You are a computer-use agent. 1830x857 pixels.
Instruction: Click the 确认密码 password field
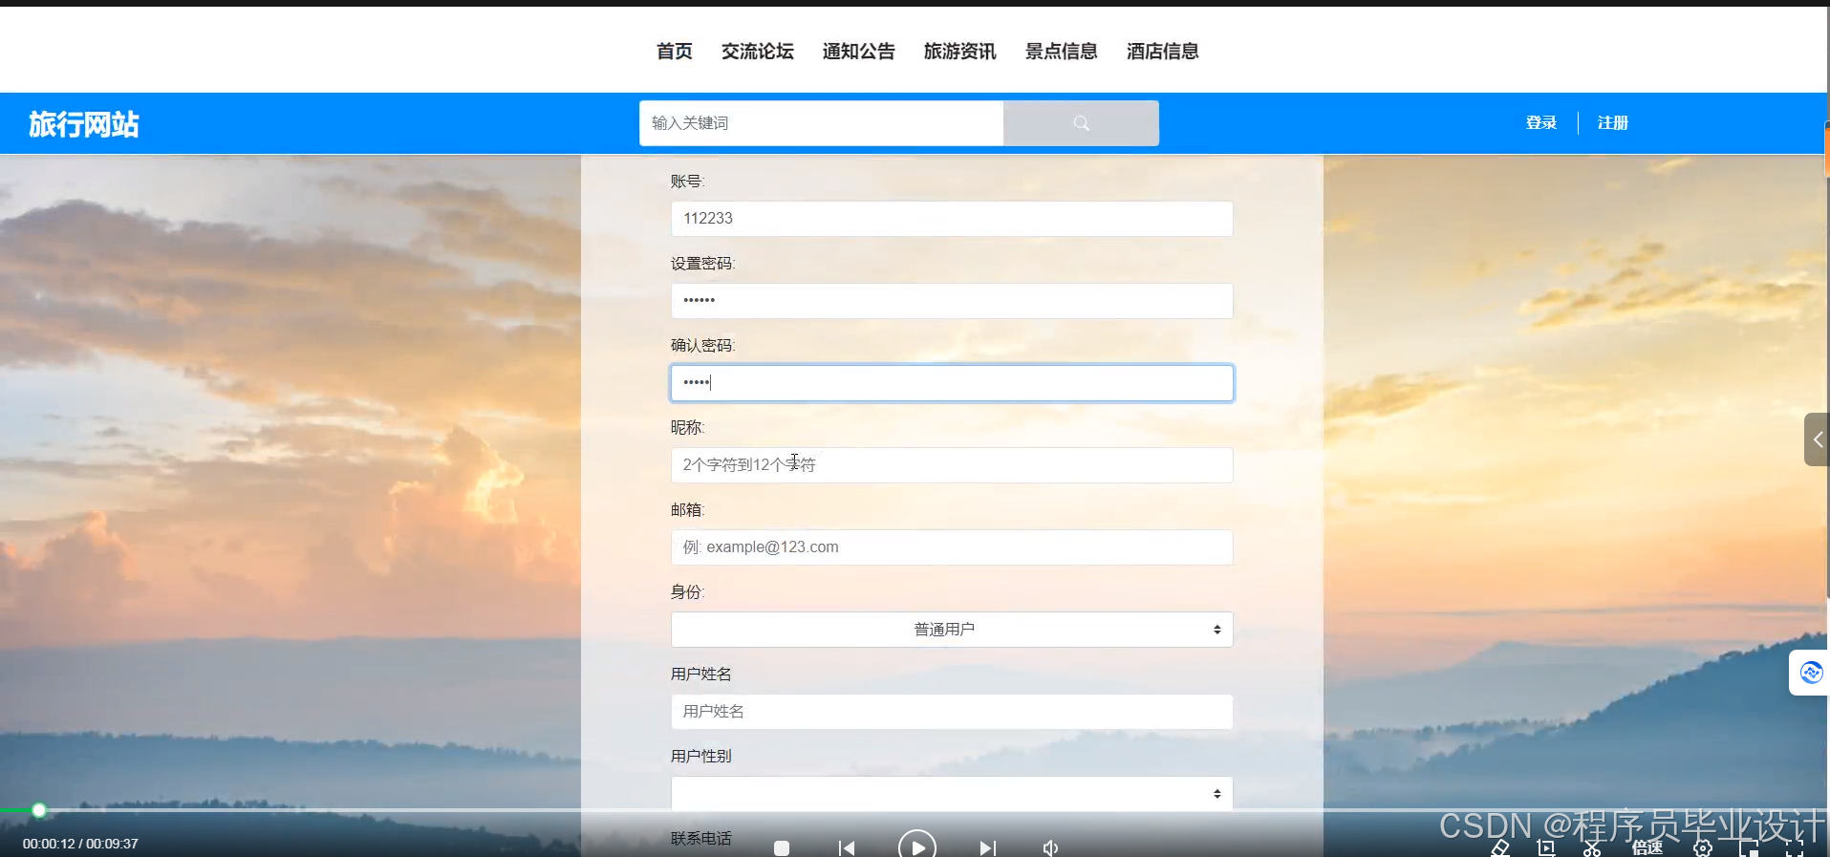click(x=952, y=383)
